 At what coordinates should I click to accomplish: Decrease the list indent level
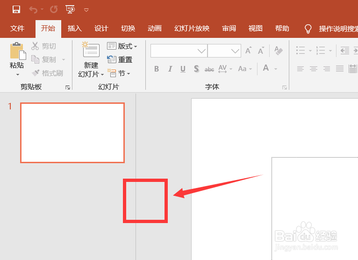(x=345, y=50)
